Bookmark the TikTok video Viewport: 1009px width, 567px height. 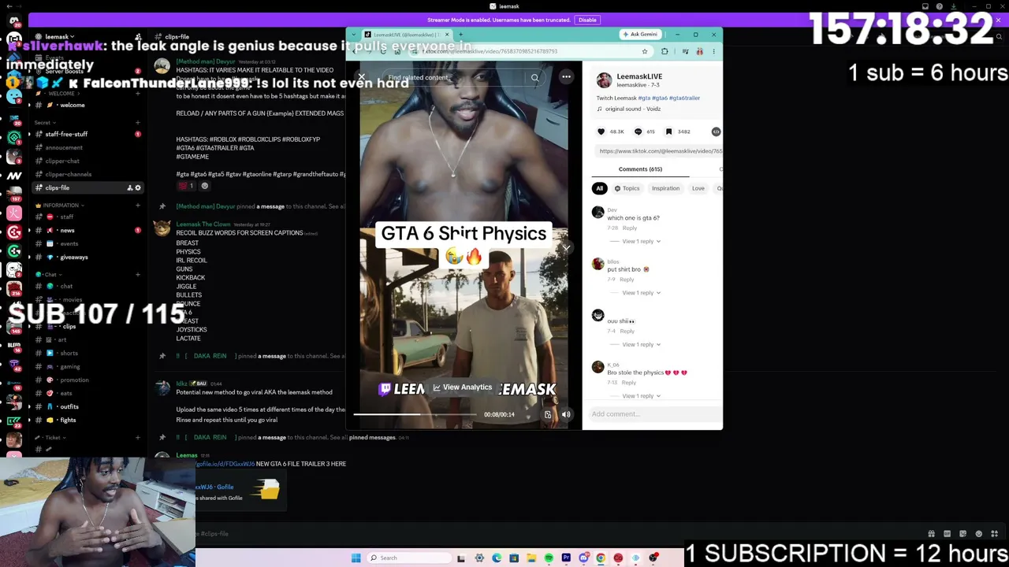coord(669,132)
